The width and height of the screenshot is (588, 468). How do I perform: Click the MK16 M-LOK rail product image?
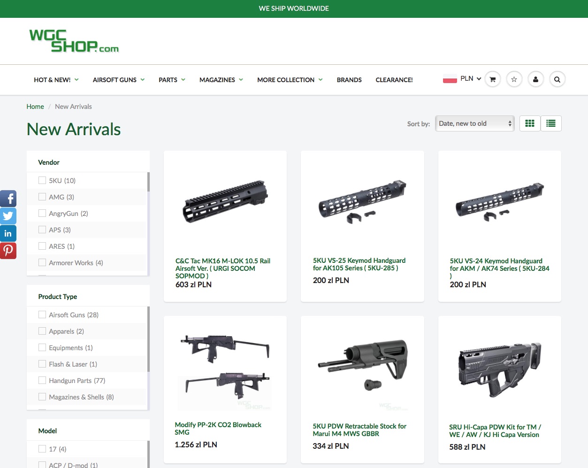pos(225,202)
